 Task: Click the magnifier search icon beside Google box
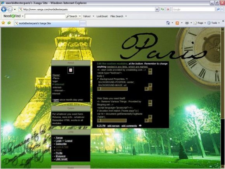click(x=218, y=9)
